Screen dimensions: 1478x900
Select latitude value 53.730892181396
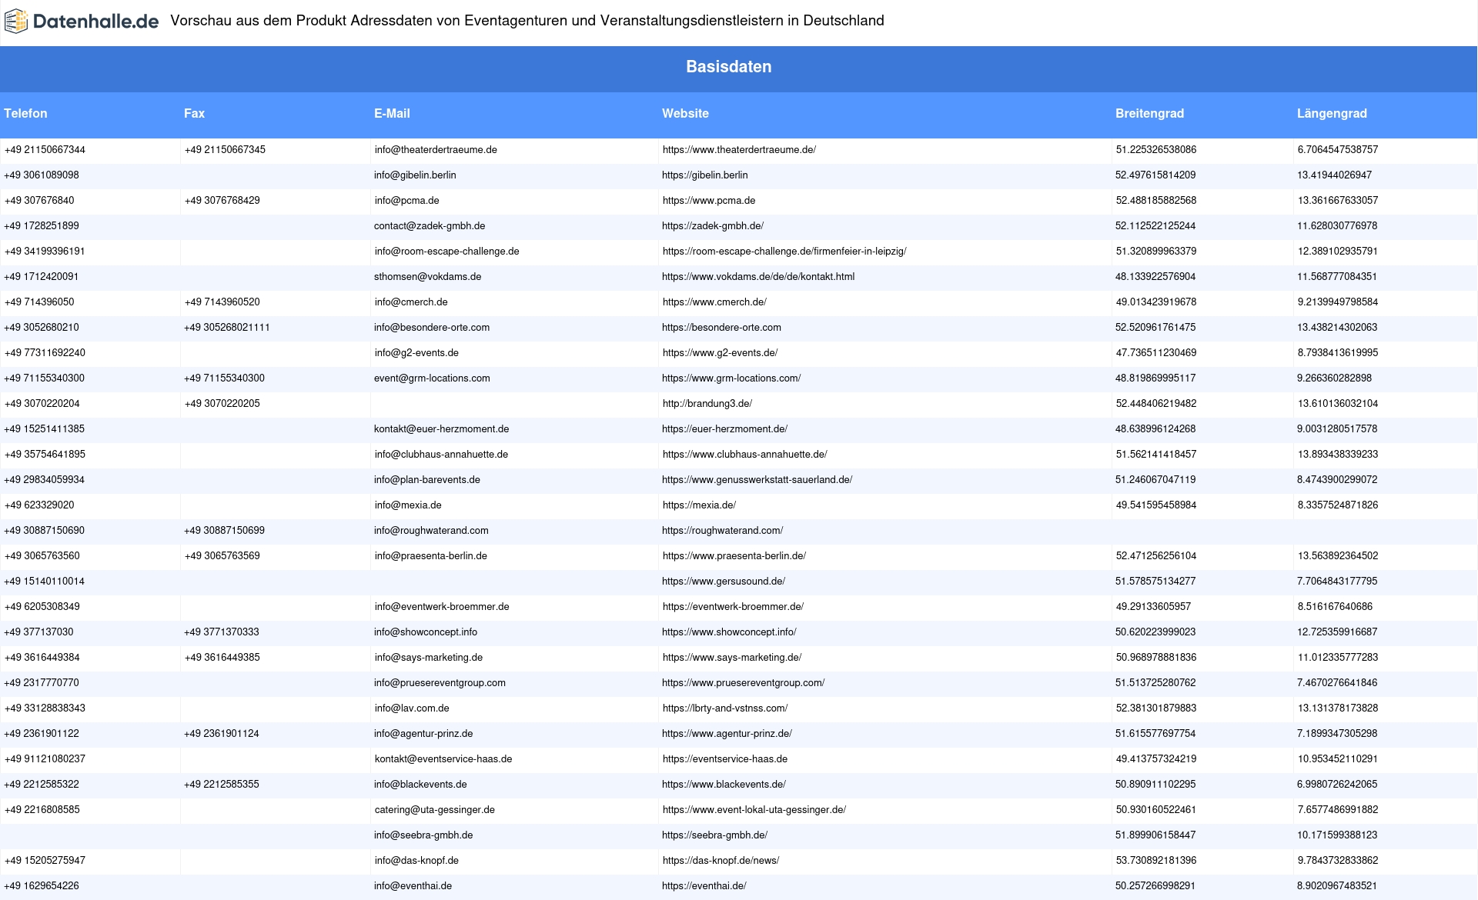click(1156, 861)
